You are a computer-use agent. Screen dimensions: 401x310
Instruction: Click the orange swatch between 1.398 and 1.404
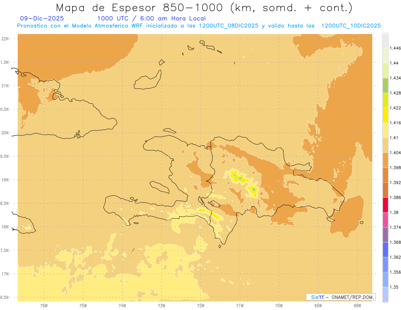pyautogui.click(x=385, y=160)
